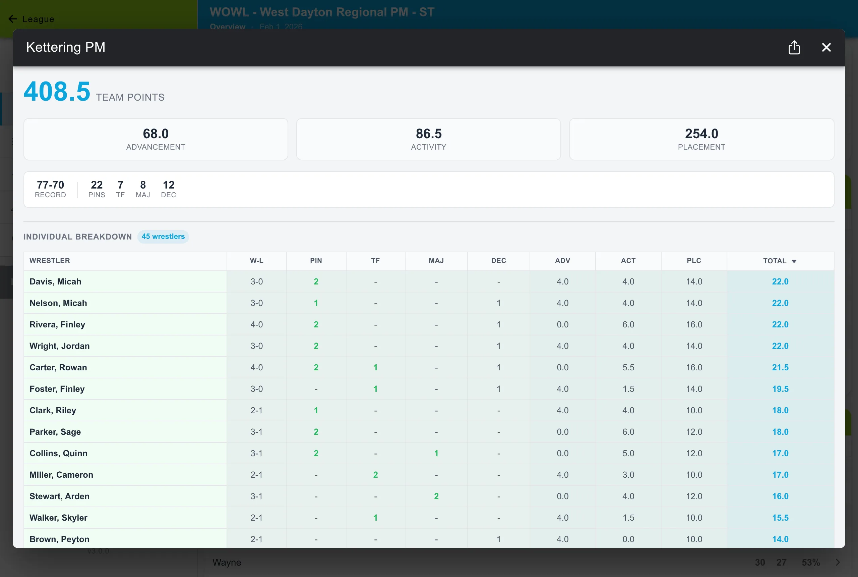Click the 45 wrestlers badge
The image size is (858, 577).
coord(163,237)
